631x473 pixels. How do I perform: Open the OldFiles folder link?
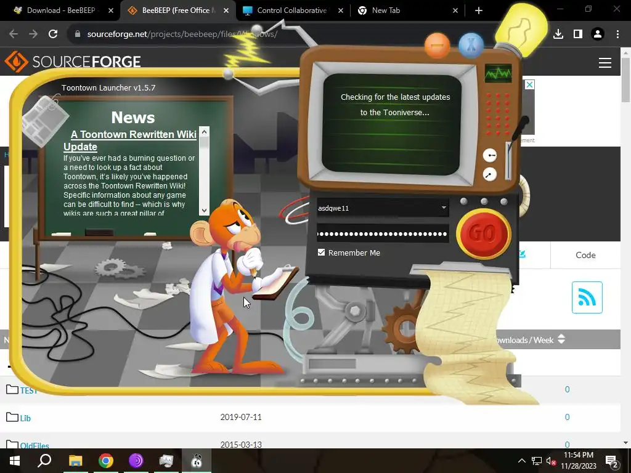[x=35, y=445]
